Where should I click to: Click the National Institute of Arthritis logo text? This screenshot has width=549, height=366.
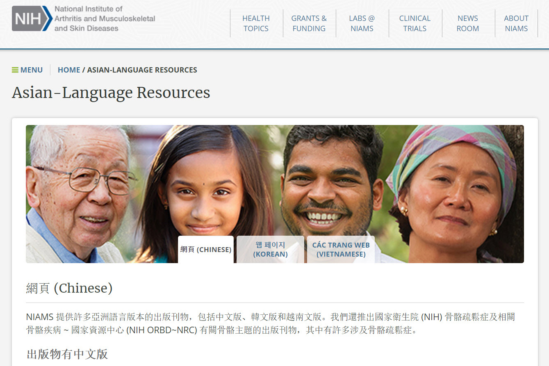[105, 18]
